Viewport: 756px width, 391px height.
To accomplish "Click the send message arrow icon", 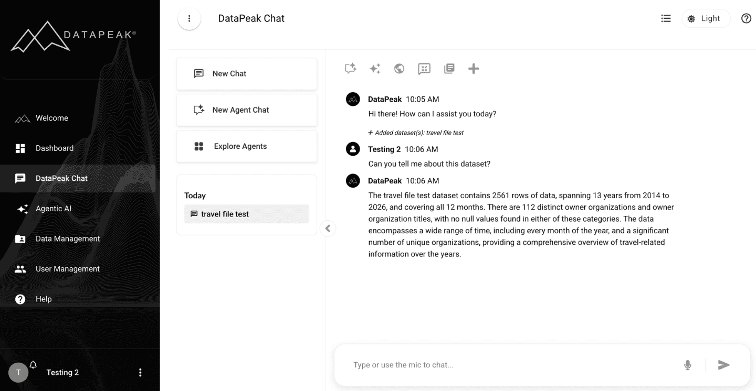I will point(724,365).
